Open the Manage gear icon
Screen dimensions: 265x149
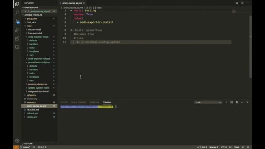click(17, 141)
